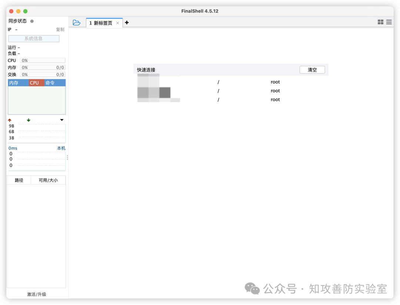
Task: Click the upload speed up arrow
Action: [x=10, y=120]
